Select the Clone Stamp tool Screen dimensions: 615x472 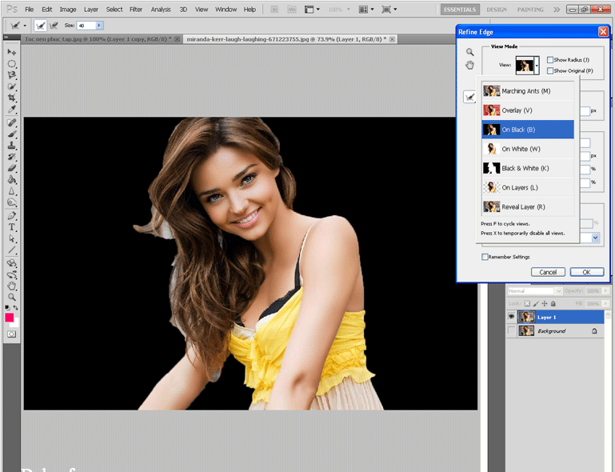[x=12, y=146]
